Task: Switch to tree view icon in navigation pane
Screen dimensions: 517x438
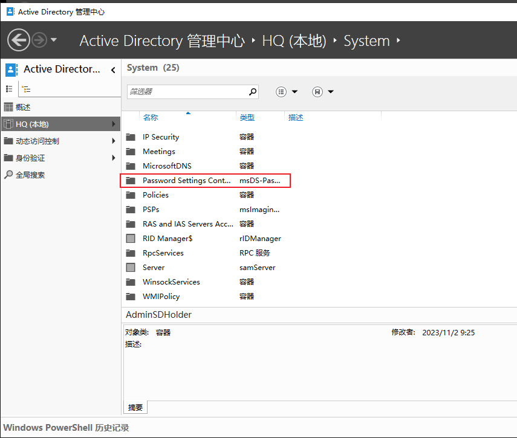Action: tap(26, 89)
